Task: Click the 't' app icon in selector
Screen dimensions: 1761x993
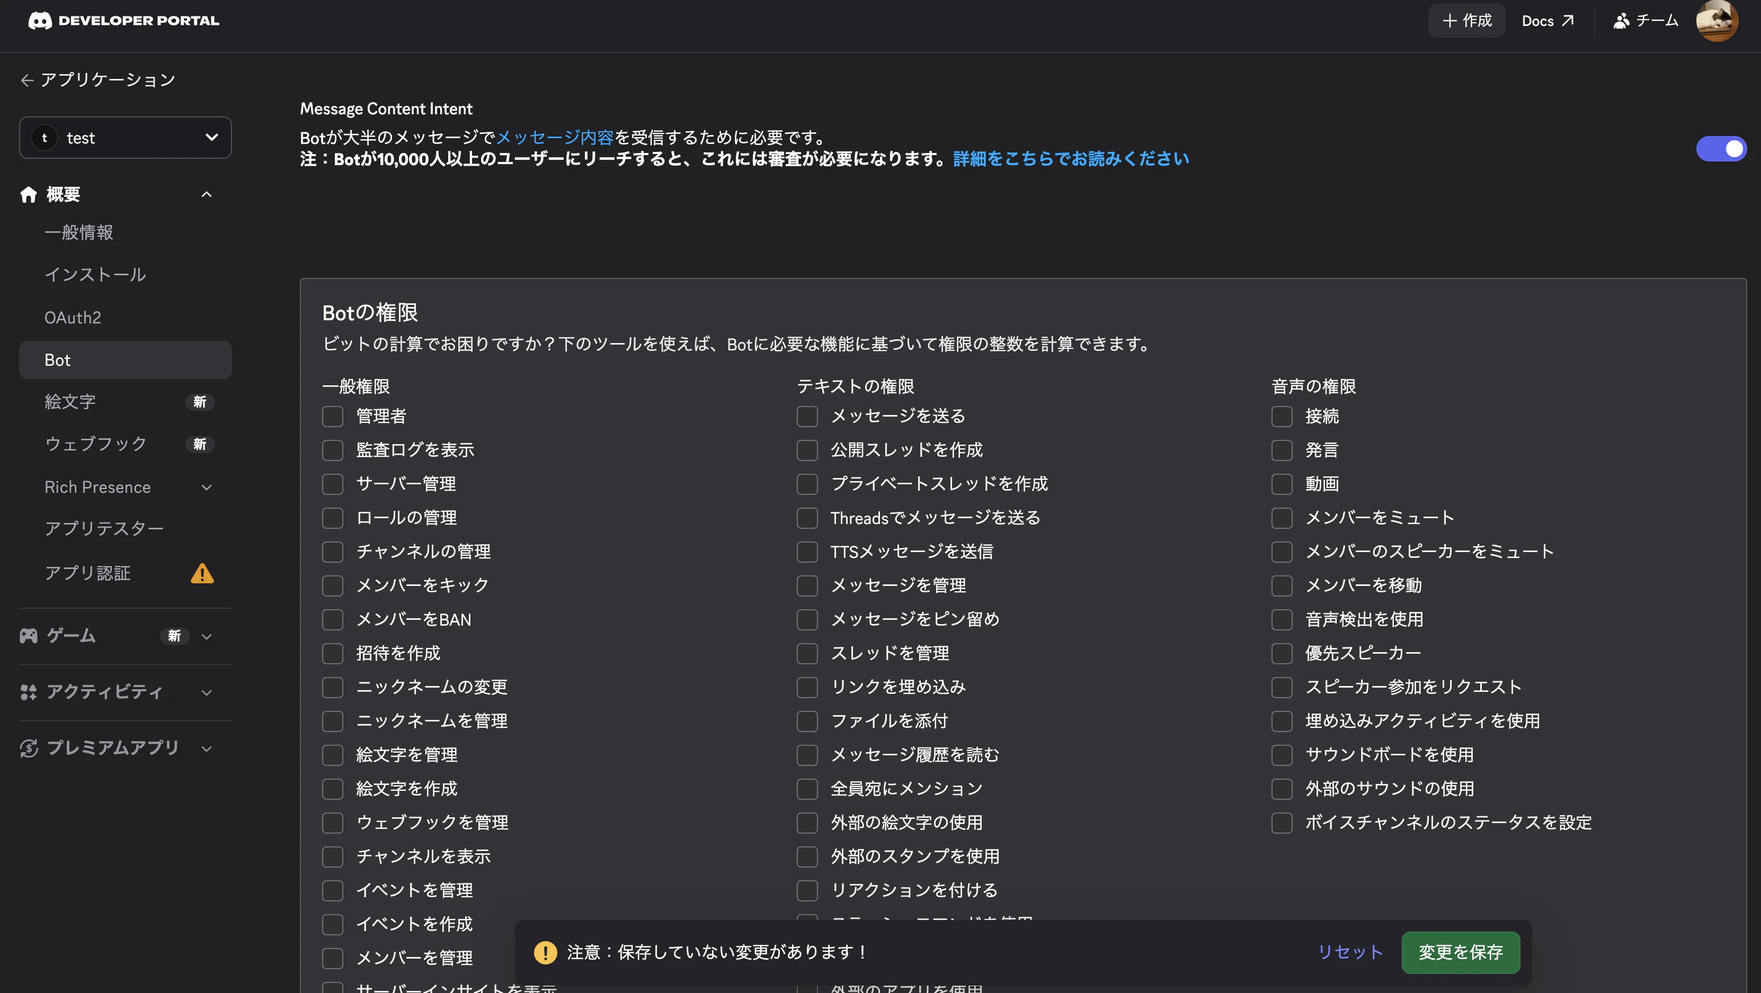Action: (x=45, y=138)
